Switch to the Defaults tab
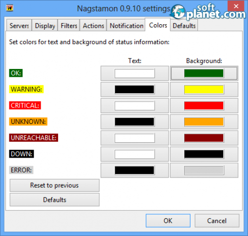Viewport: 248px width, 236px height. coord(184,25)
